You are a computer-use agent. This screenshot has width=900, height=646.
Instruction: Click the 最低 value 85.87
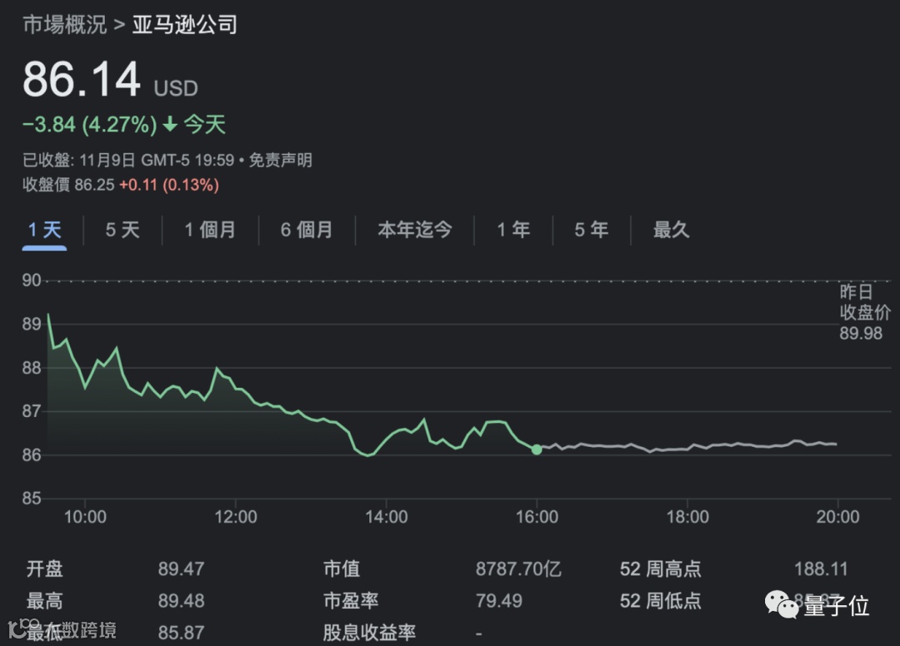pos(182,632)
